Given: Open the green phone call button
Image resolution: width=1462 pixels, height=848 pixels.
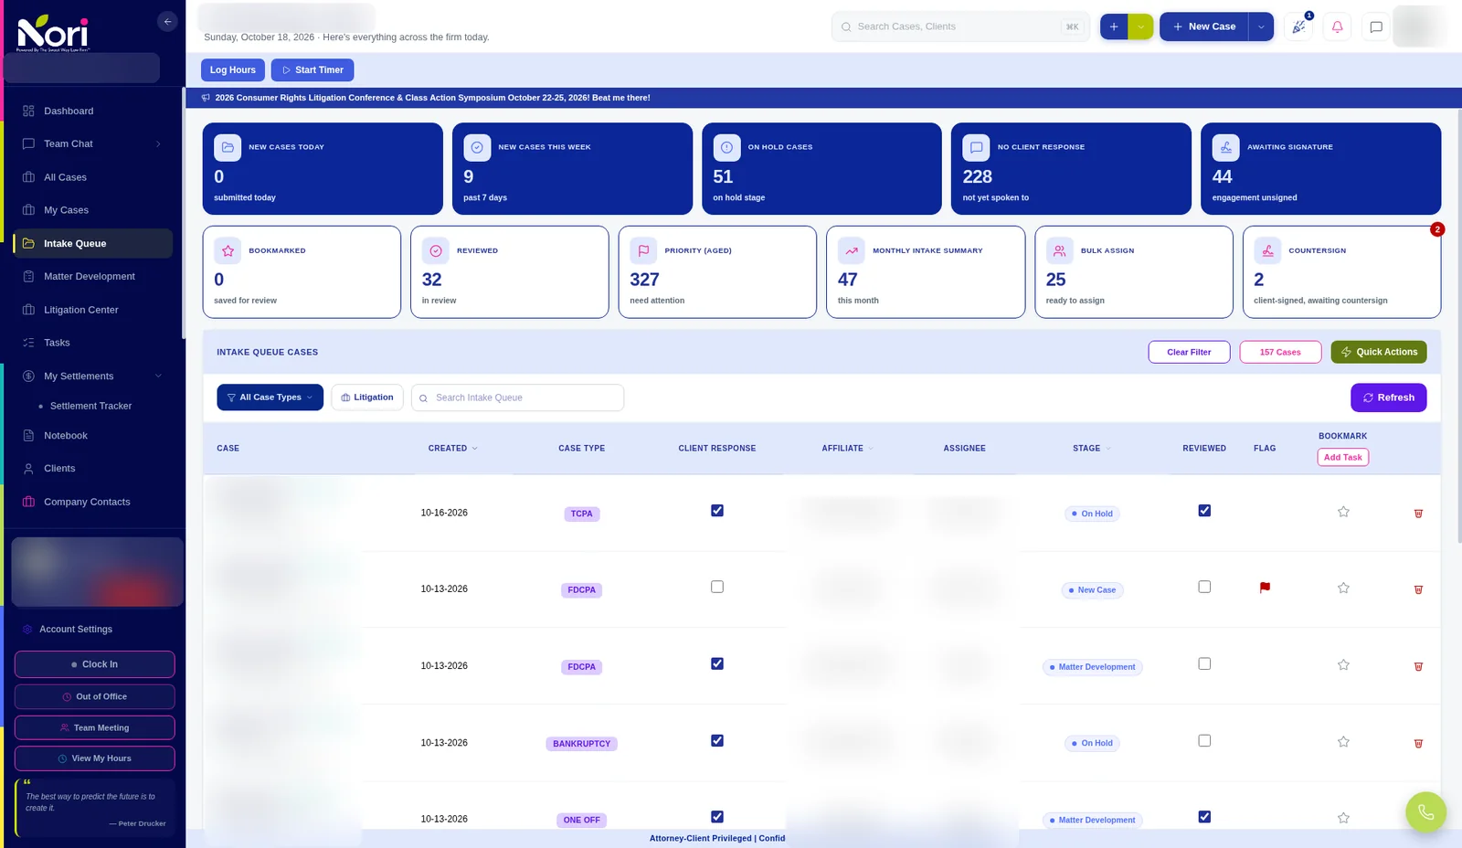Looking at the screenshot, I should 1425,811.
